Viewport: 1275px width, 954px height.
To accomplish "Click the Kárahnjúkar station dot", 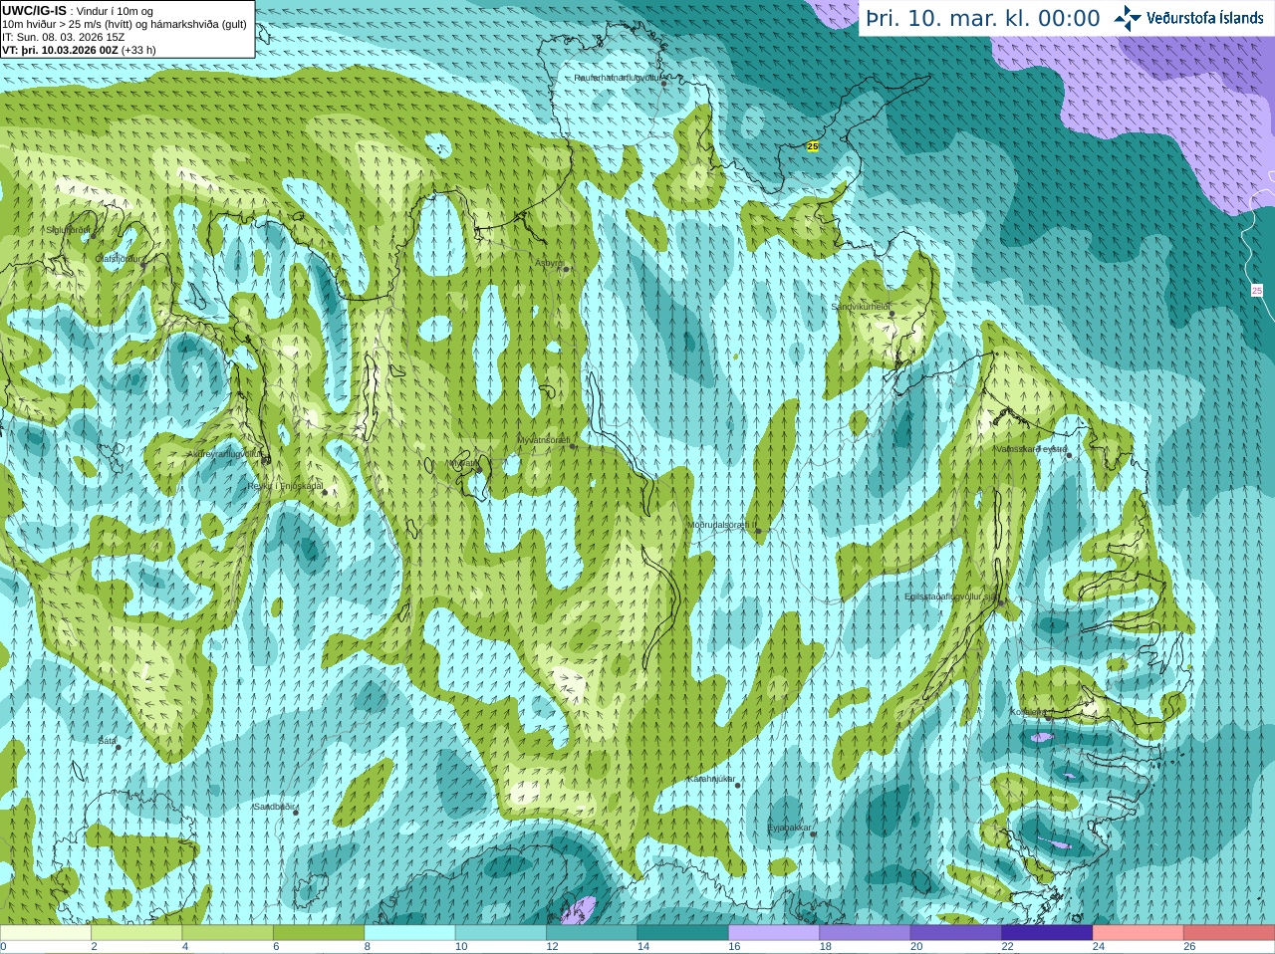I will tap(738, 786).
